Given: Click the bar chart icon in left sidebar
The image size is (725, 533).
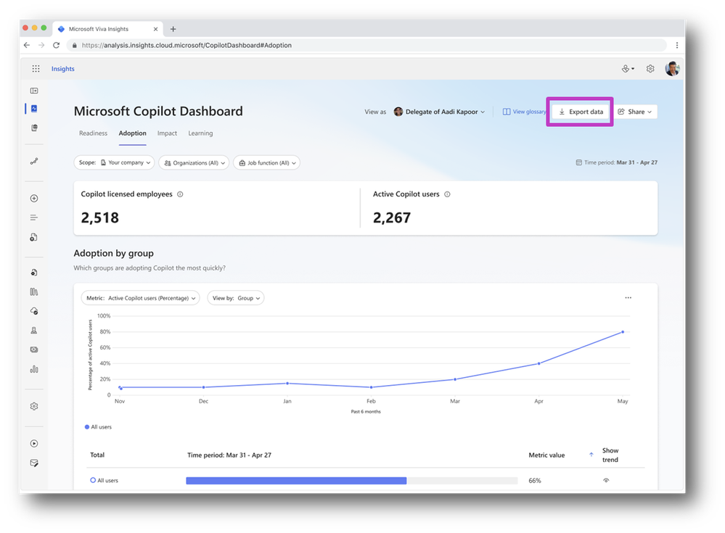Looking at the screenshot, I should point(34,369).
